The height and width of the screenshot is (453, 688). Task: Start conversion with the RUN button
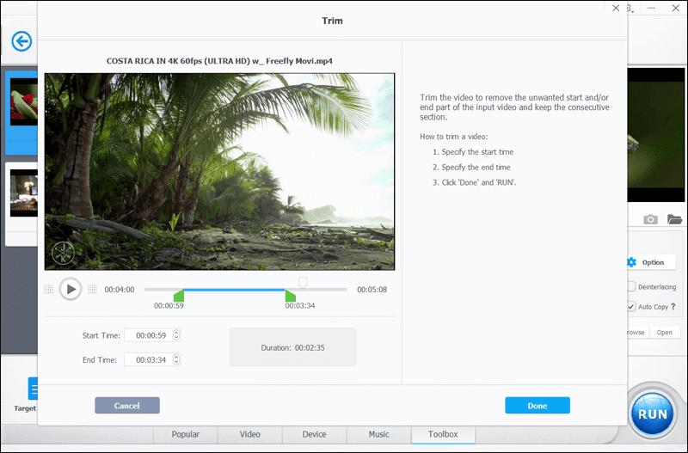coord(653,413)
